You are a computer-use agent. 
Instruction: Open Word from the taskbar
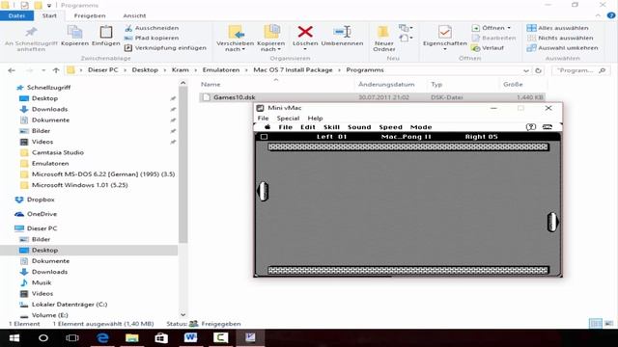coord(191,338)
